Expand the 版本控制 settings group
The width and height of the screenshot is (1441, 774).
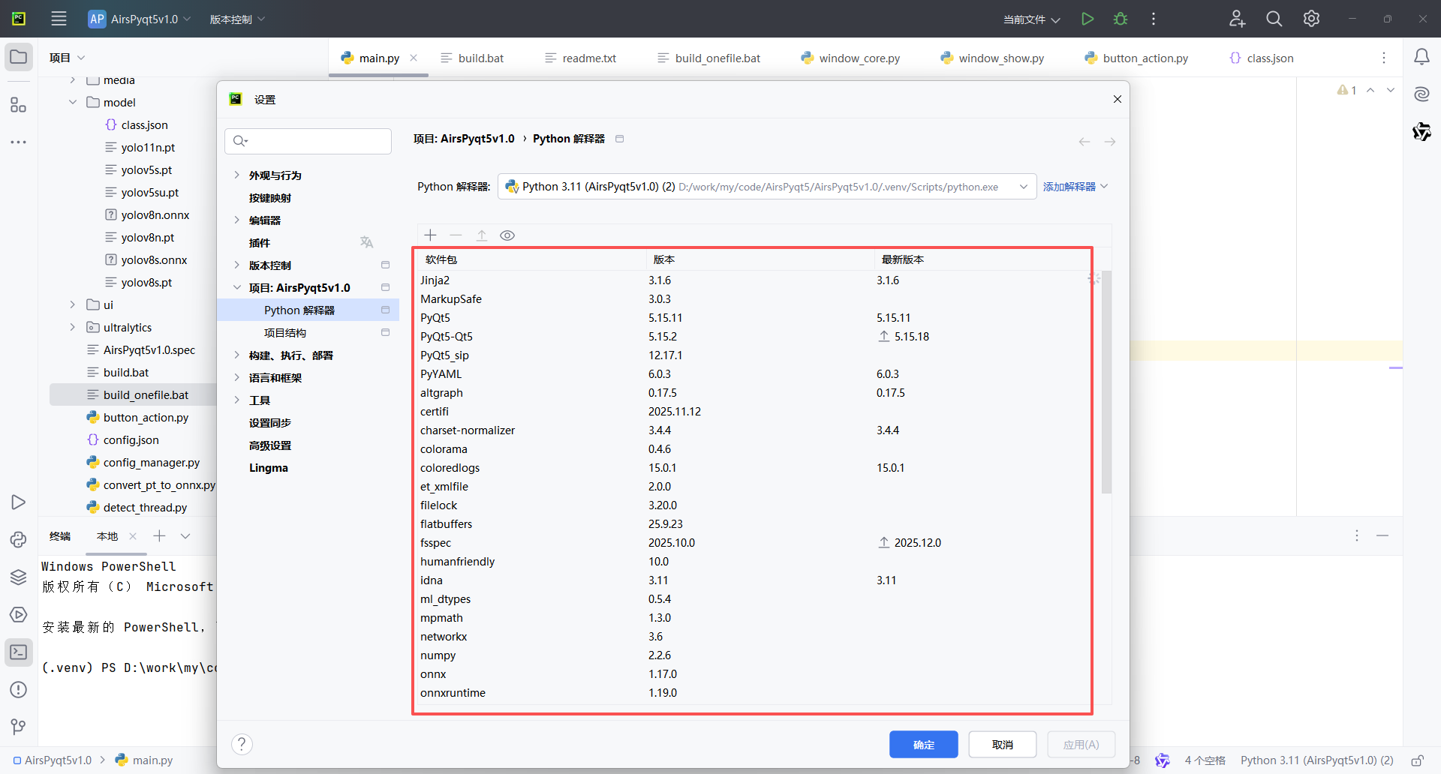click(x=236, y=265)
